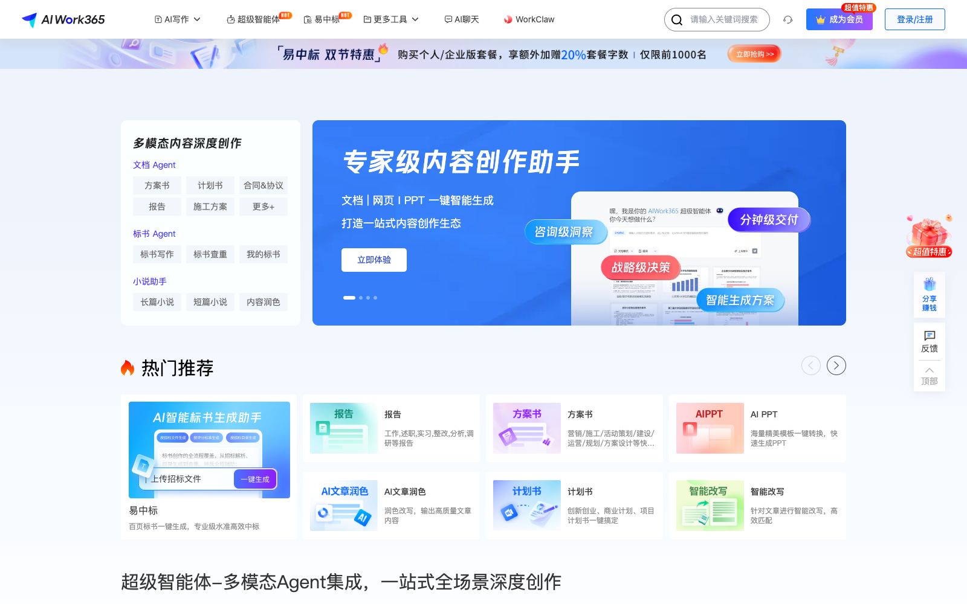Click the 立即体验 button
This screenshot has height=604, width=967.
coord(374,260)
